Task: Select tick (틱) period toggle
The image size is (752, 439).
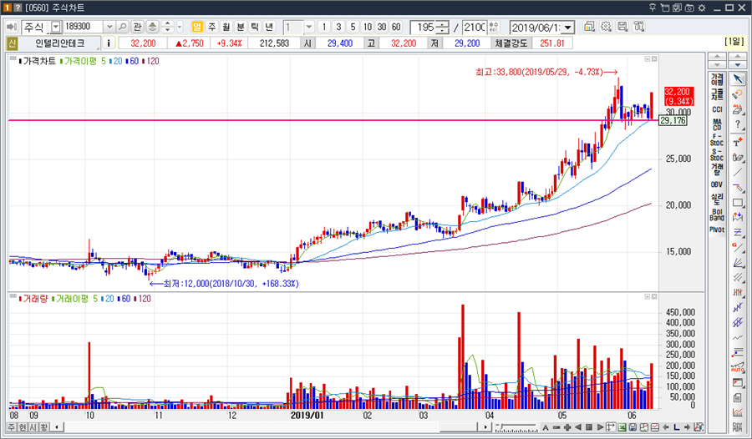Action: click(x=255, y=27)
